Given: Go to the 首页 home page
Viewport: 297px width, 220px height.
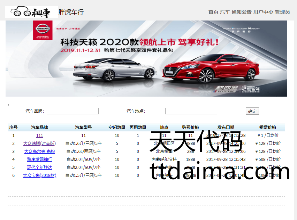Looking at the screenshot, I should click(213, 12).
